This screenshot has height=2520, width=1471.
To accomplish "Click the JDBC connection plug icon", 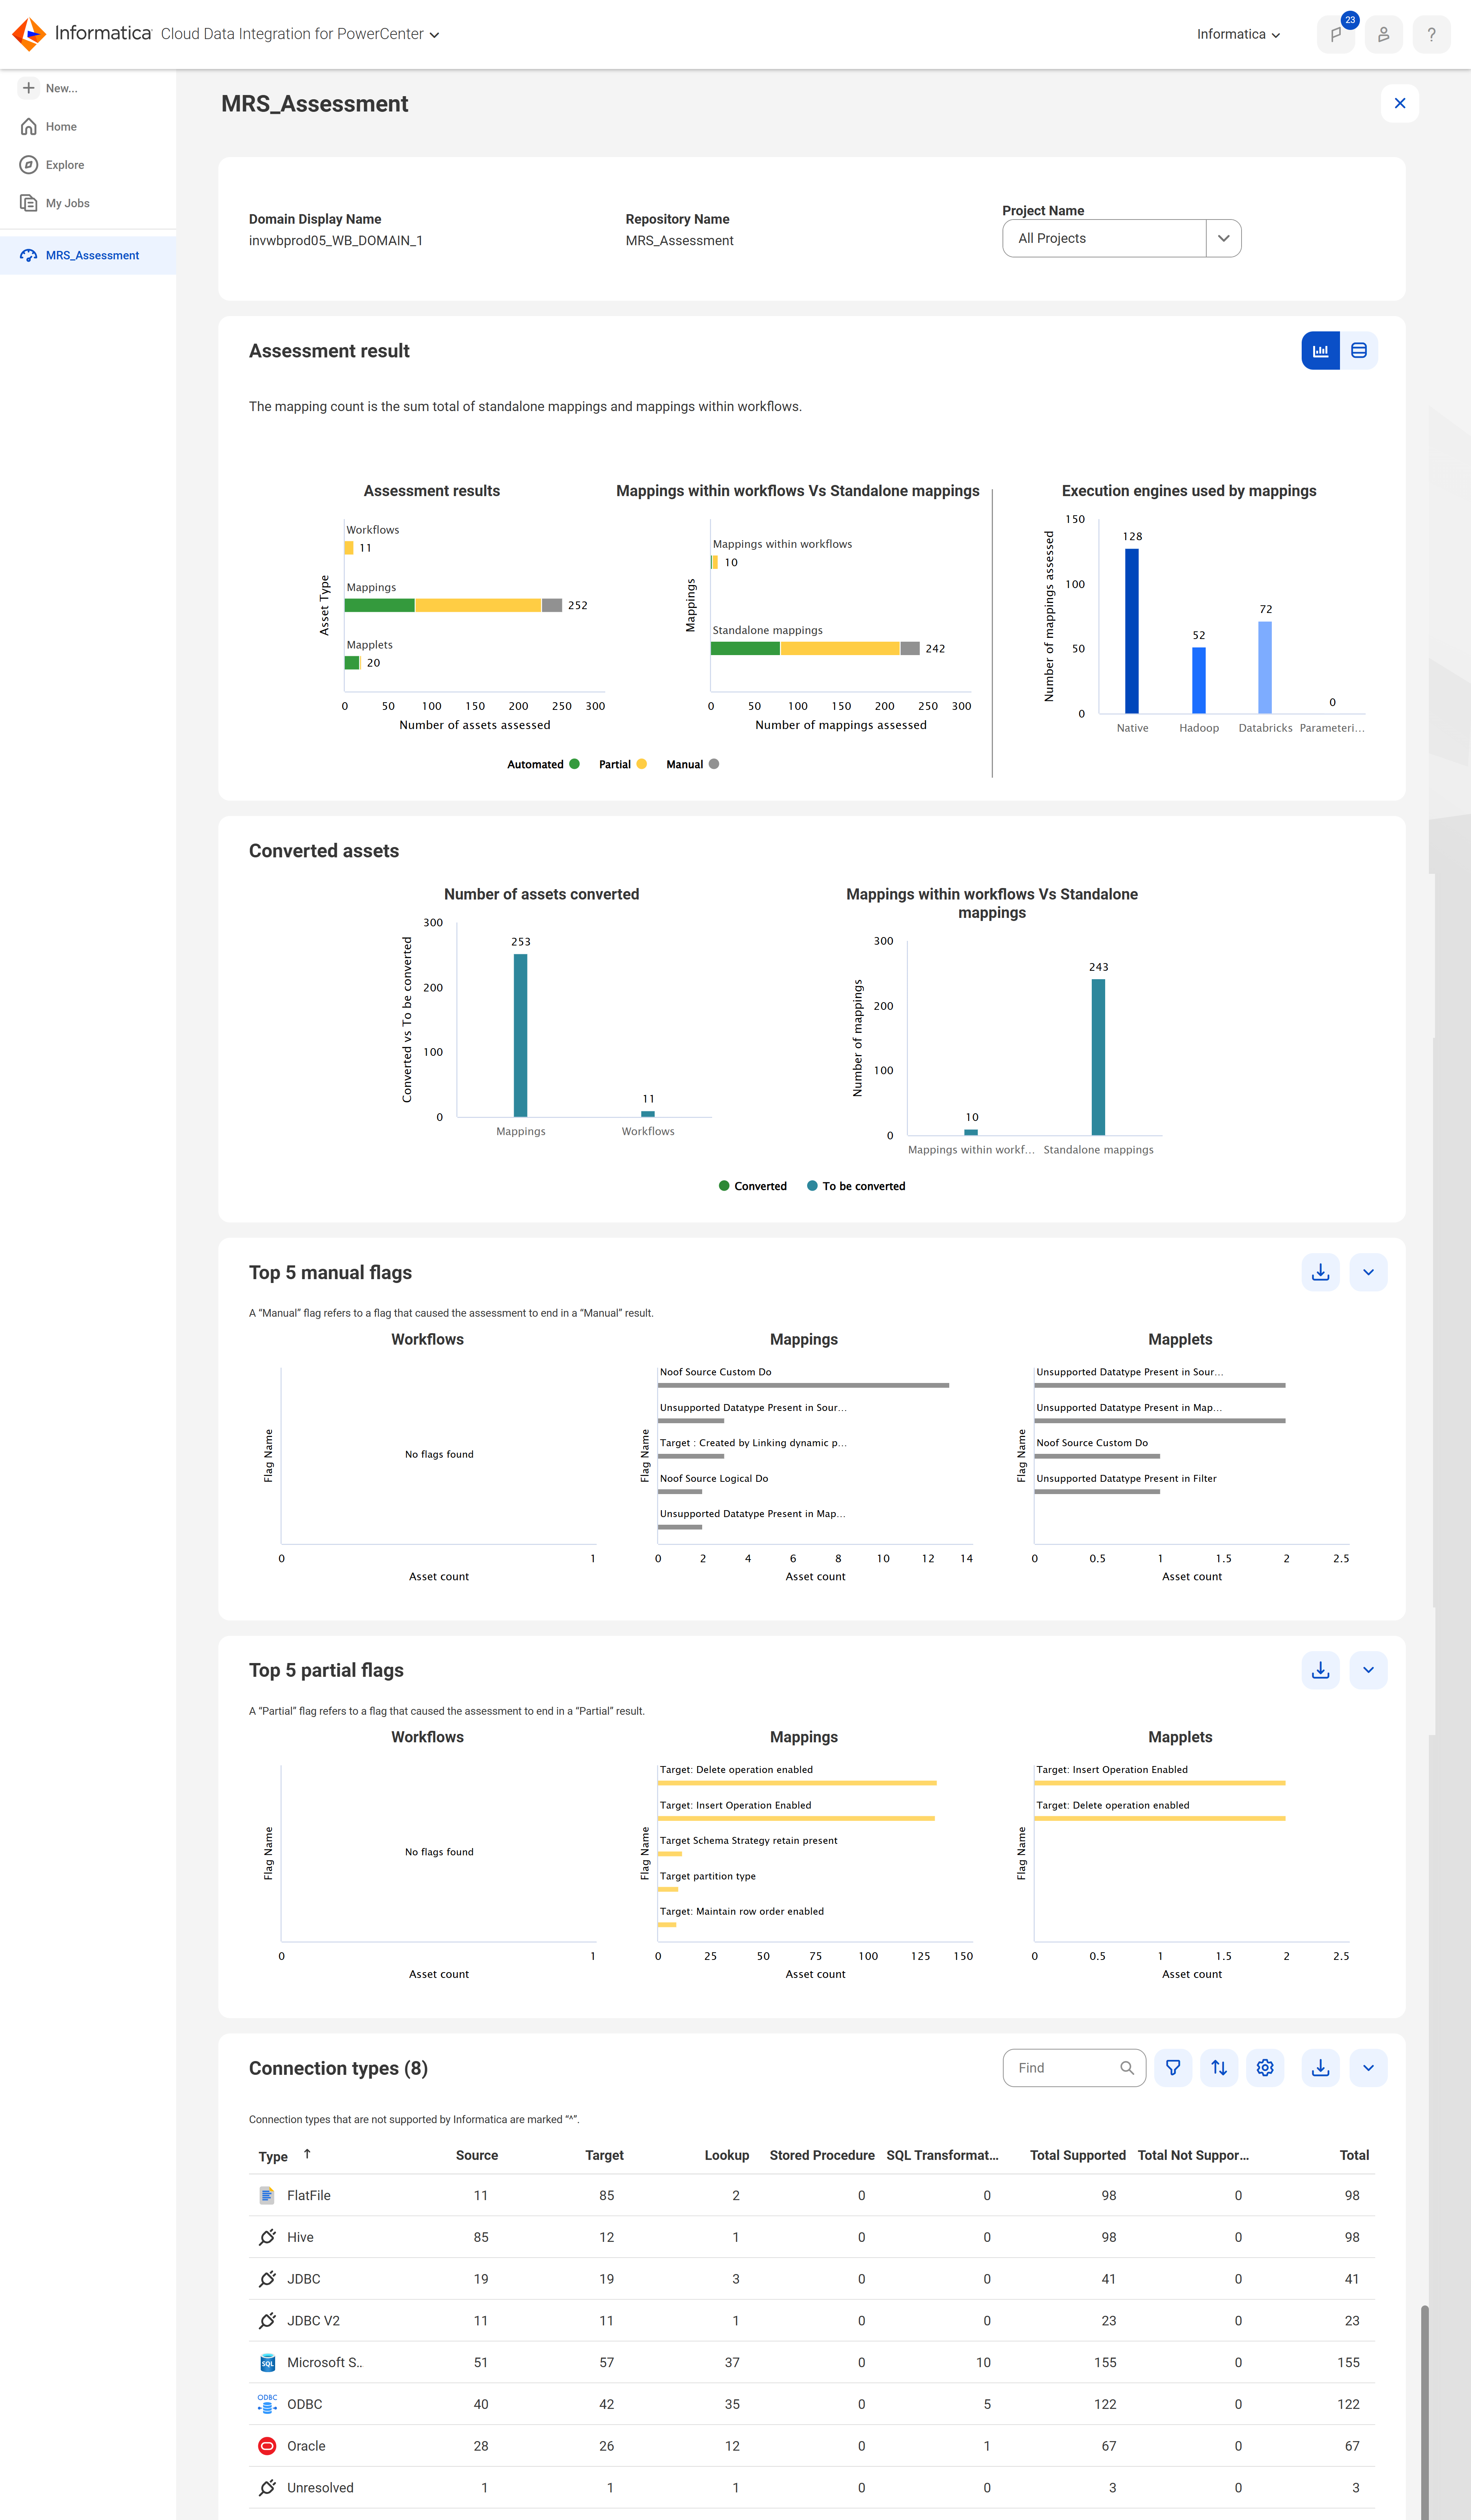I will click(267, 2279).
